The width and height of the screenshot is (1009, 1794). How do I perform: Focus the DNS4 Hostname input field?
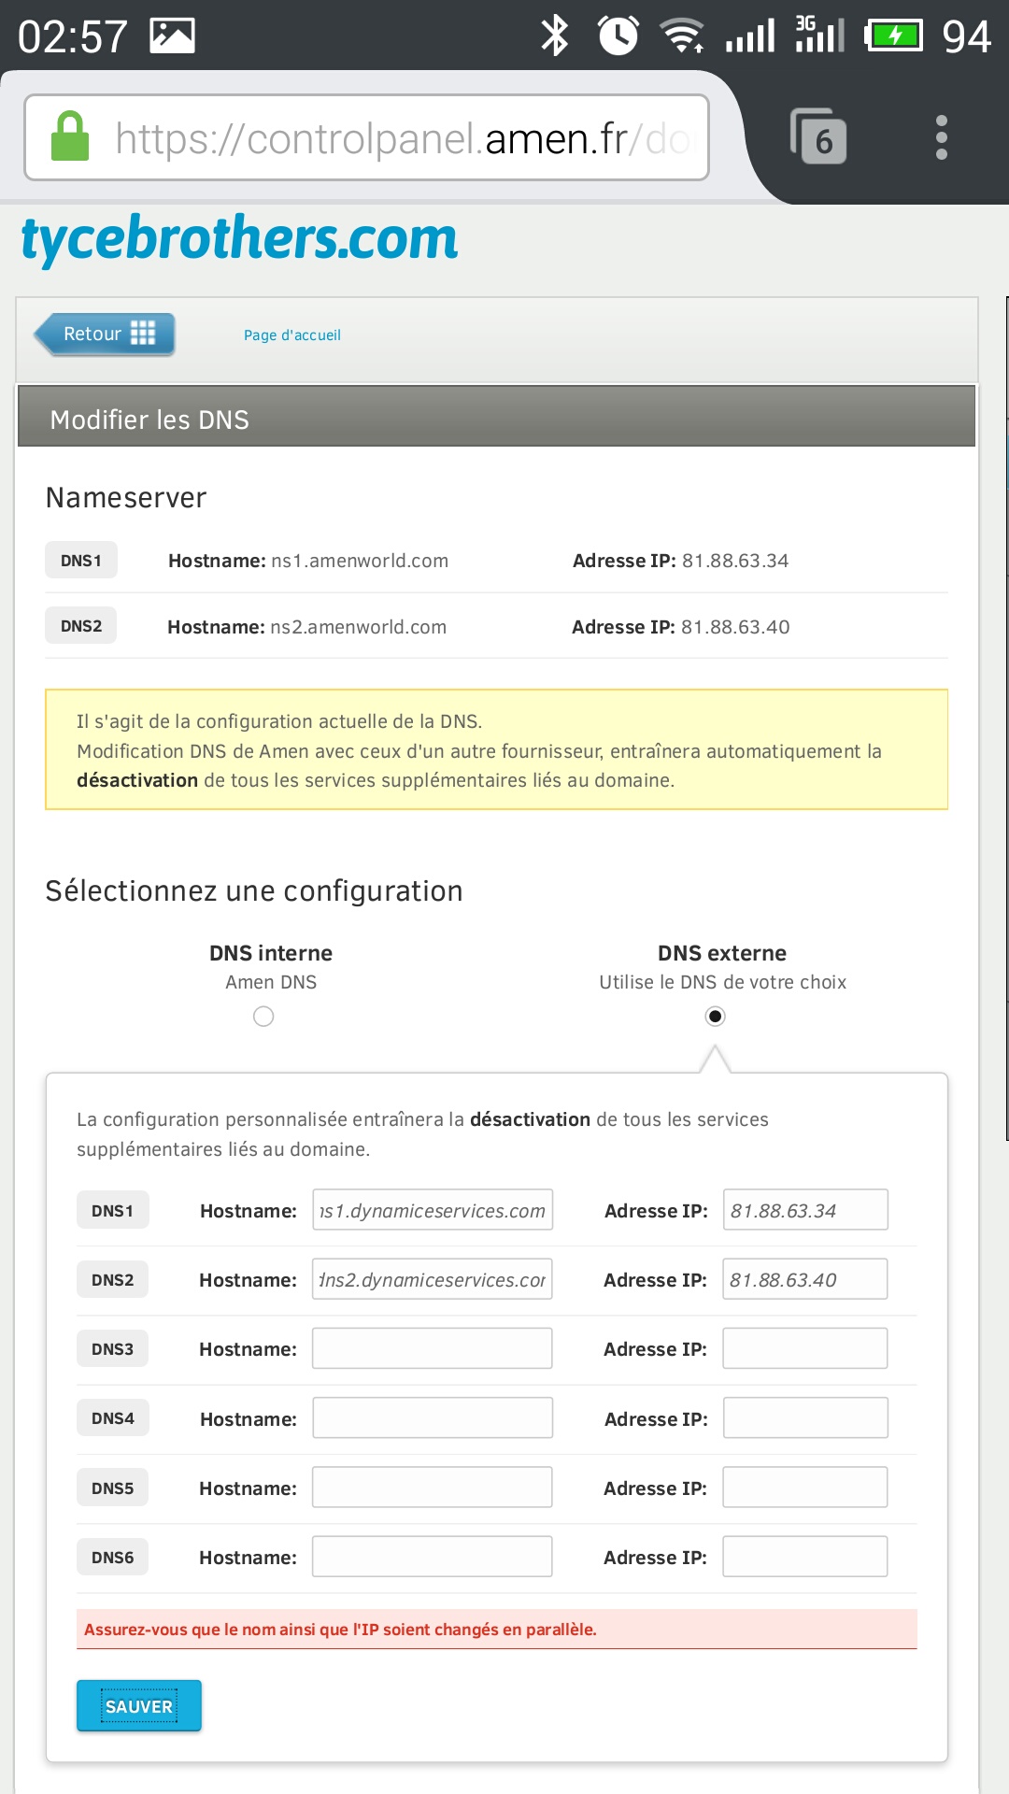pos(433,1418)
